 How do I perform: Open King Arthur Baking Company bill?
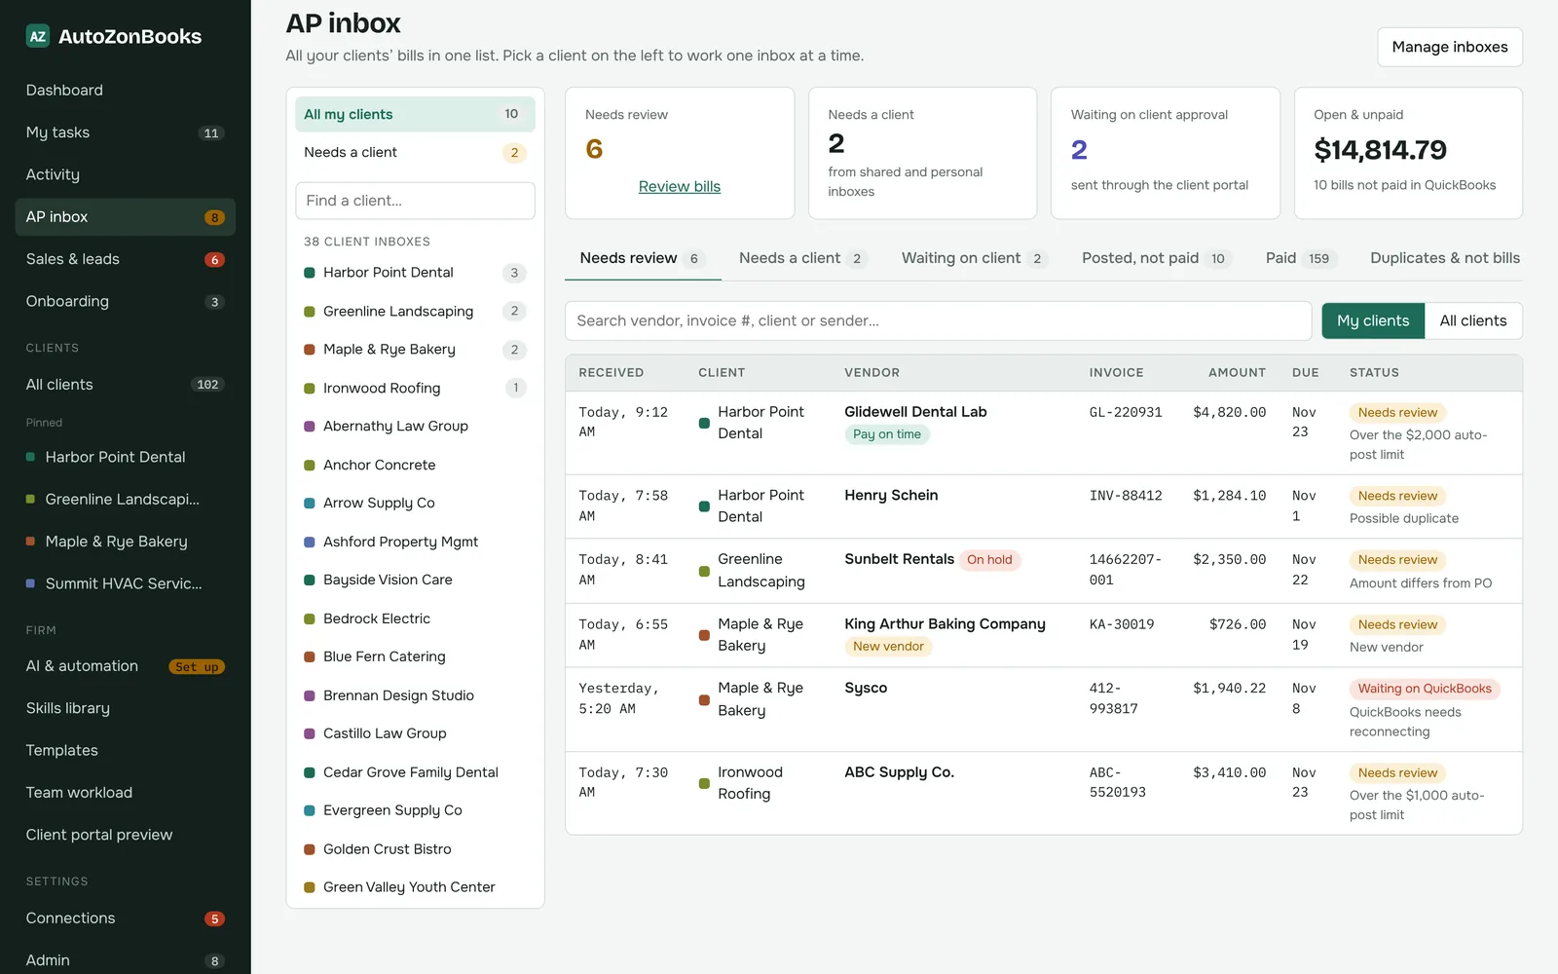click(1044, 635)
